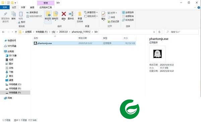The width and height of the screenshot is (201, 122).
Task: Click the ghost thumbnail in preview pane
Action: (157, 54)
